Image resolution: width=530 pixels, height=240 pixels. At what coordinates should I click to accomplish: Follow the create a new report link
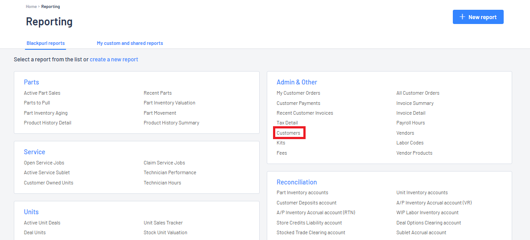[114, 59]
